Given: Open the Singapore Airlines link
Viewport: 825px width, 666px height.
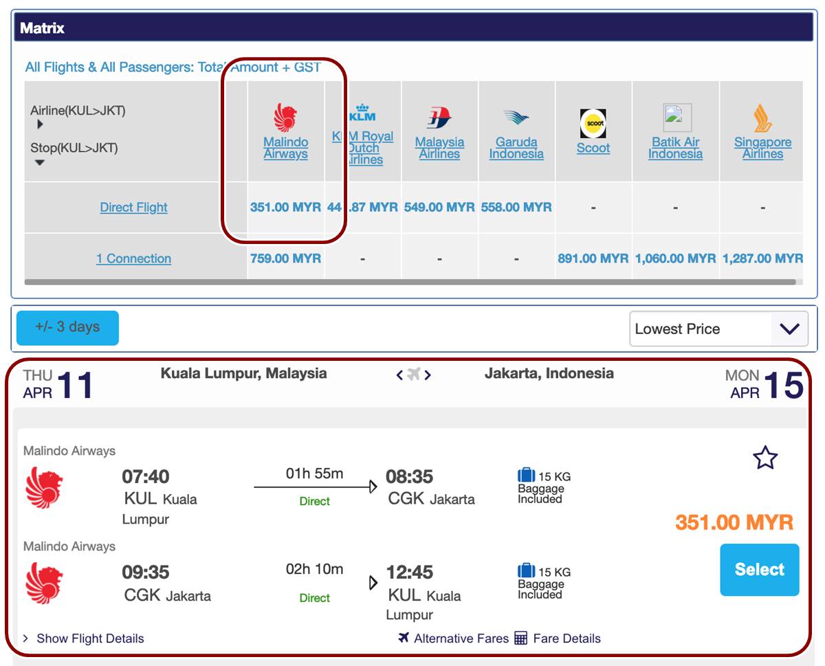Looking at the screenshot, I should 762,148.
